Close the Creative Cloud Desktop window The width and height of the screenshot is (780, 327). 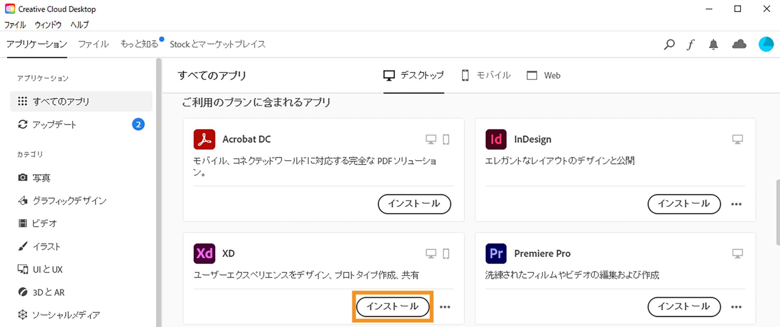tap(767, 9)
